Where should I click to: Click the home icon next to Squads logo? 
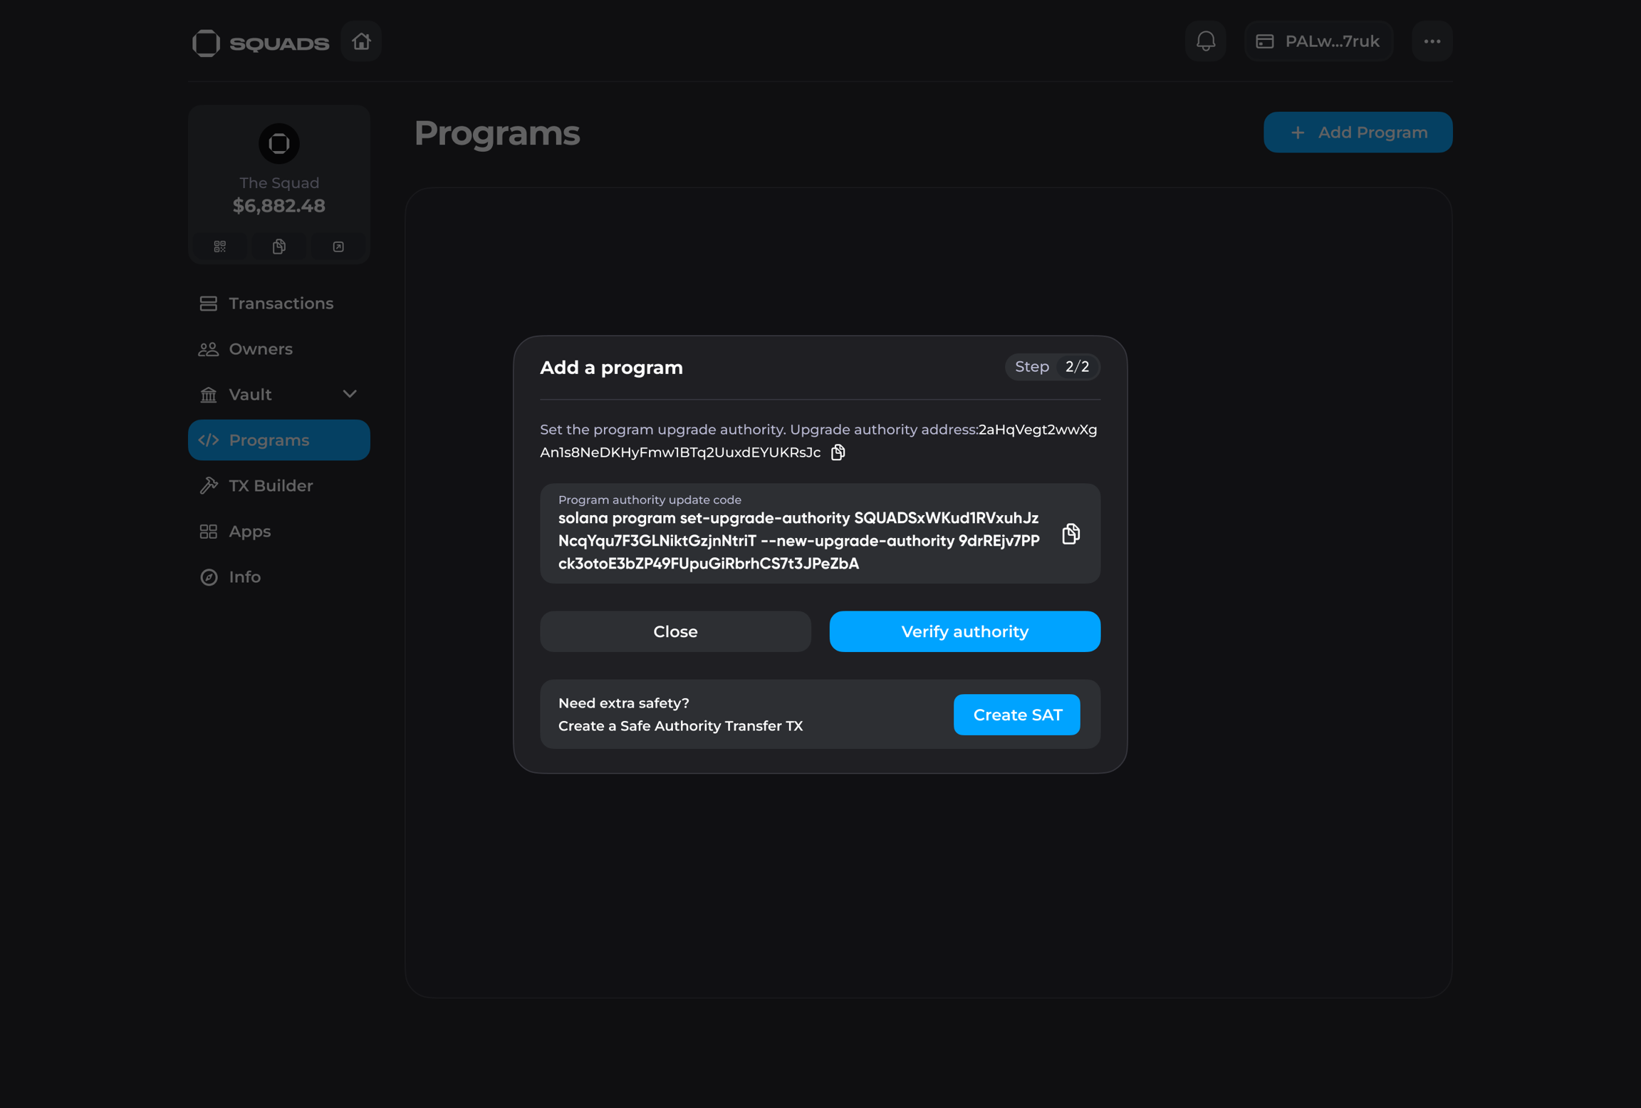pos(361,41)
